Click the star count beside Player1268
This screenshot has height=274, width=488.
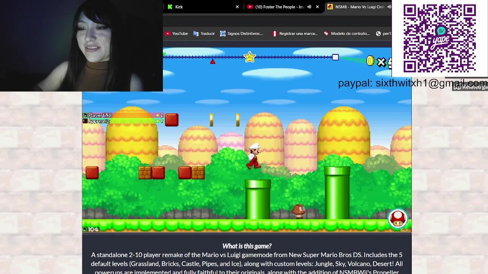tap(159, 115)
